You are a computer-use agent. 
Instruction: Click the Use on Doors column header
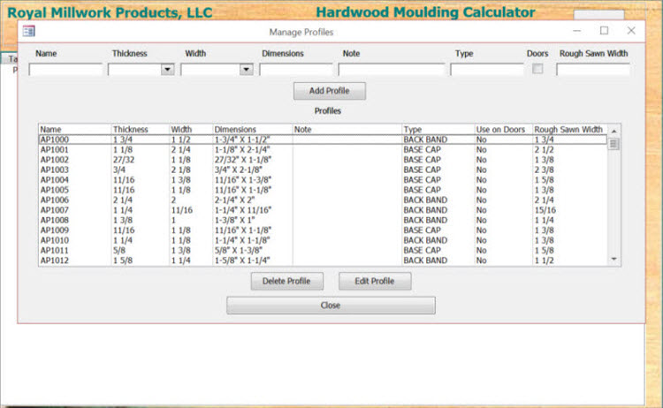point(503,129)
